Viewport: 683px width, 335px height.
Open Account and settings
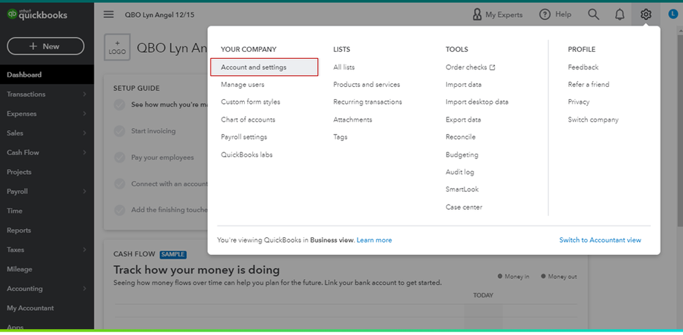click(265, 67)
